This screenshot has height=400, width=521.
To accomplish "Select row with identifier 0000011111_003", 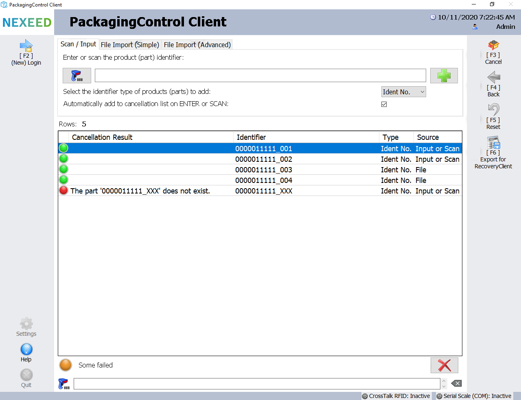I will tap(263, 170).
